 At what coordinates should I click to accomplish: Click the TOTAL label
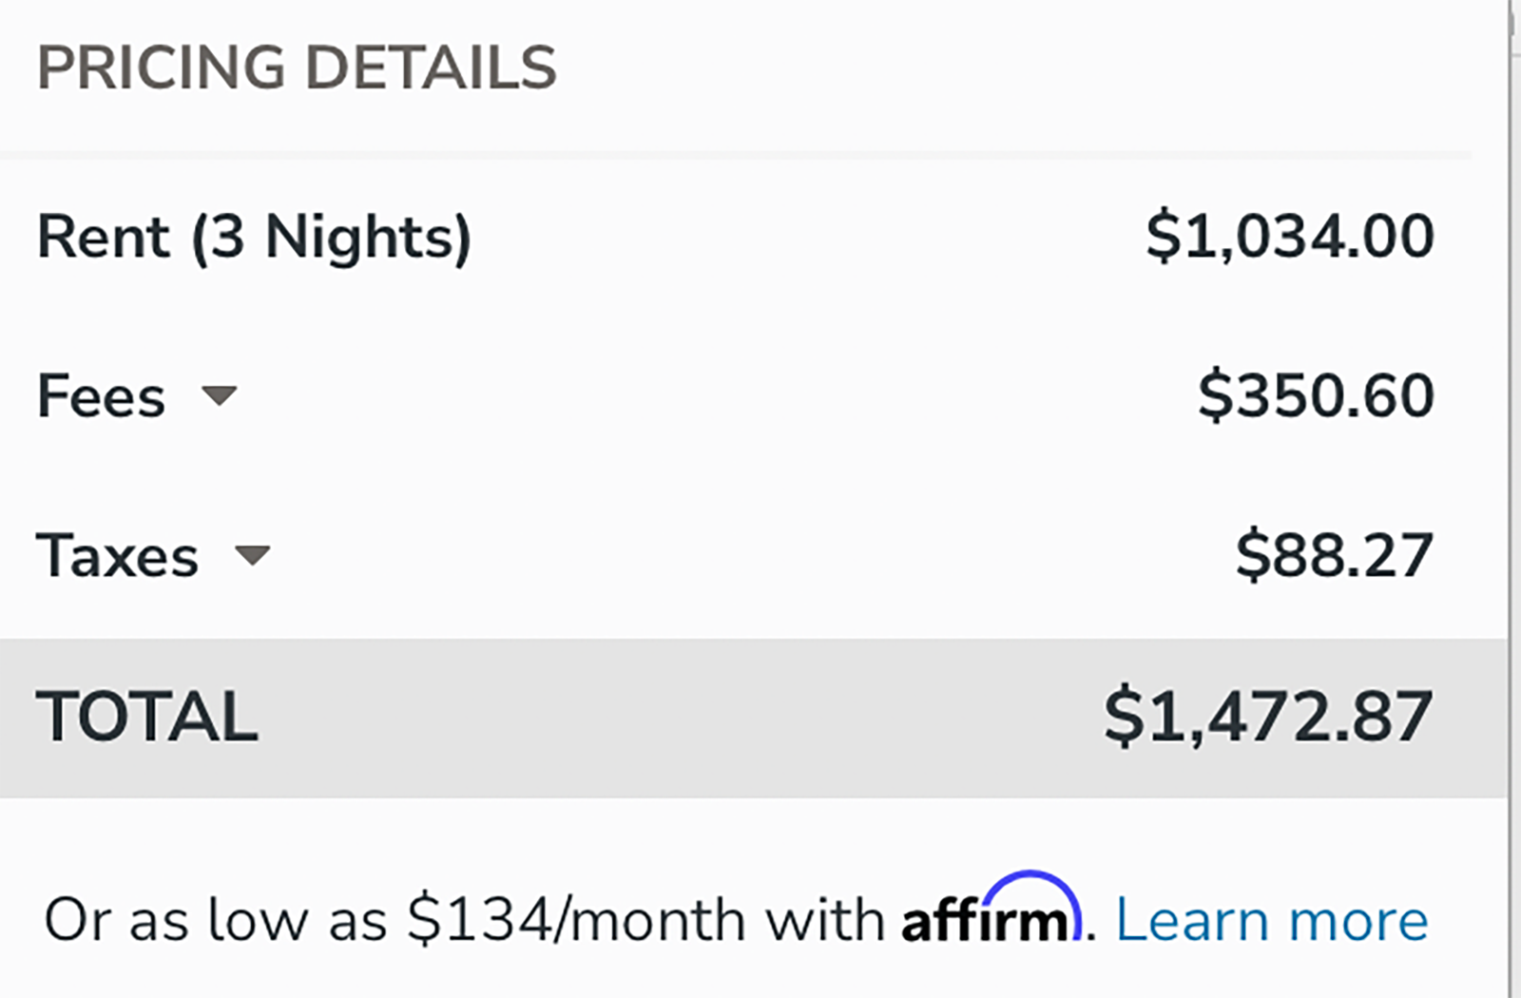point(147,717)
